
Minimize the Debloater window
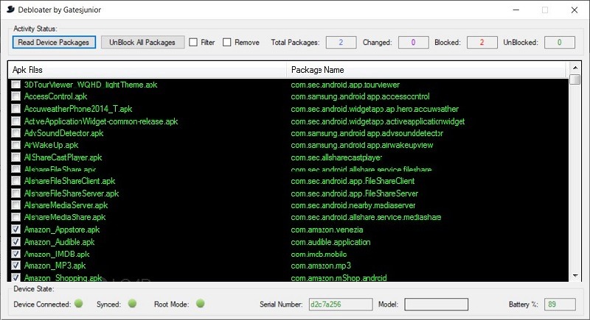click(x=516, y=10)
